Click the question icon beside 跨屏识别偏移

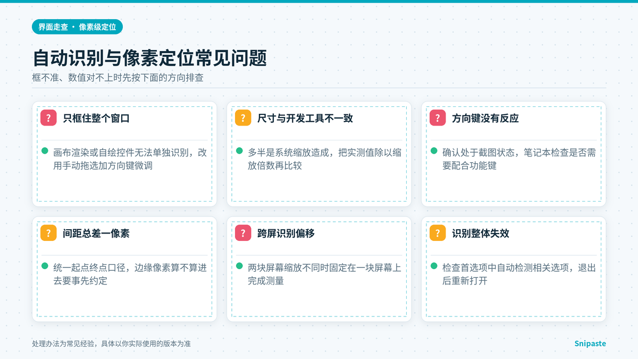[243, 233]
